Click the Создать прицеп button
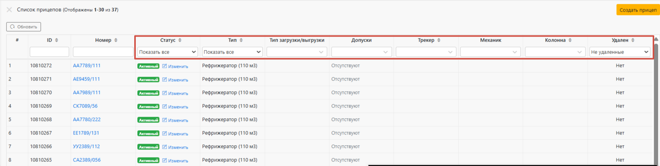This screenshot has width=660, height=166. 638,10
